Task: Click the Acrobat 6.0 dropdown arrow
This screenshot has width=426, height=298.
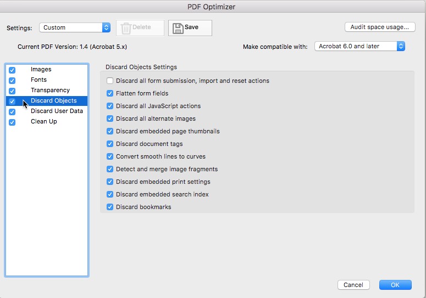Action: point(401,46)
